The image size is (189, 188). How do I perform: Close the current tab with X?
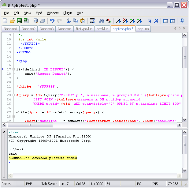[x=184, y=28]
